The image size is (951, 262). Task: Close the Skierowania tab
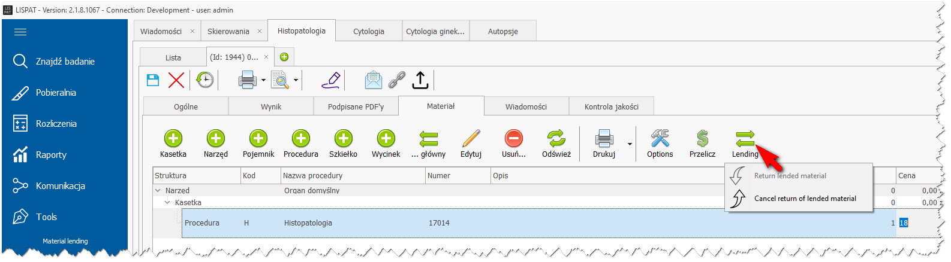click(260, 32)
